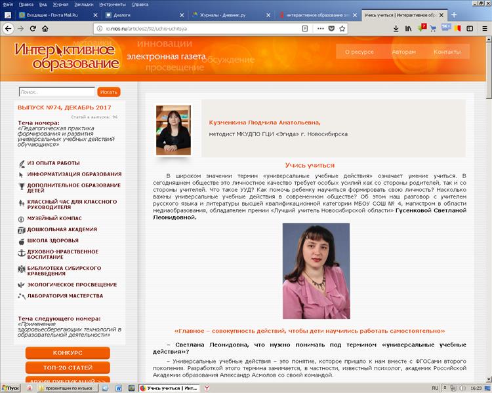This screenshot has width=492, height=393.
Task: Close the Диалоги tab
Action: [182, 15]
